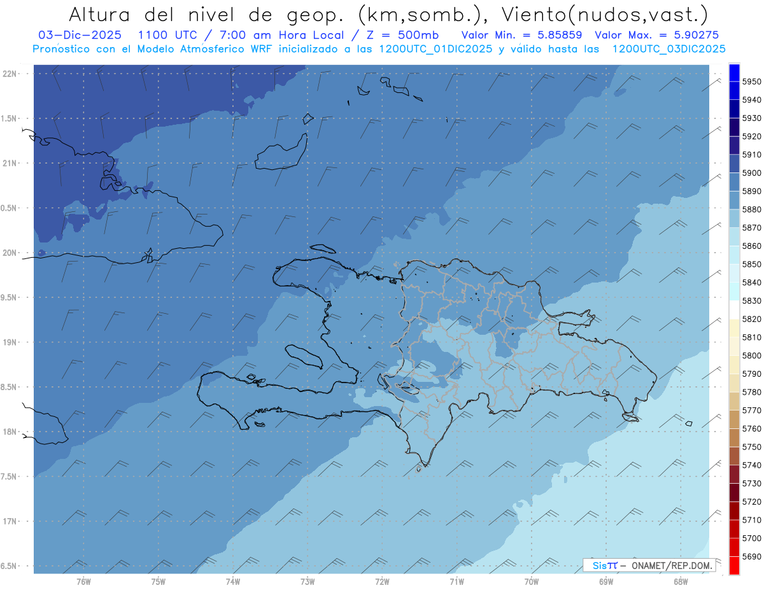Click the date text '03-Dic-2025'
Viewport: 764px width, 590px height.
[80, 35]
